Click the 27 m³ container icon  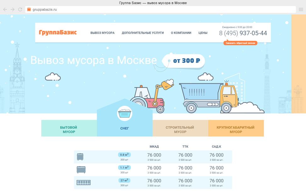click(x=83, y=183)
